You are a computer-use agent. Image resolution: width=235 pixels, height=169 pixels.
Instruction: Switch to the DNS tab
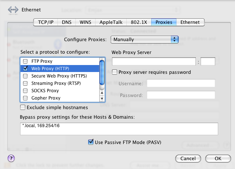[67, 22]
